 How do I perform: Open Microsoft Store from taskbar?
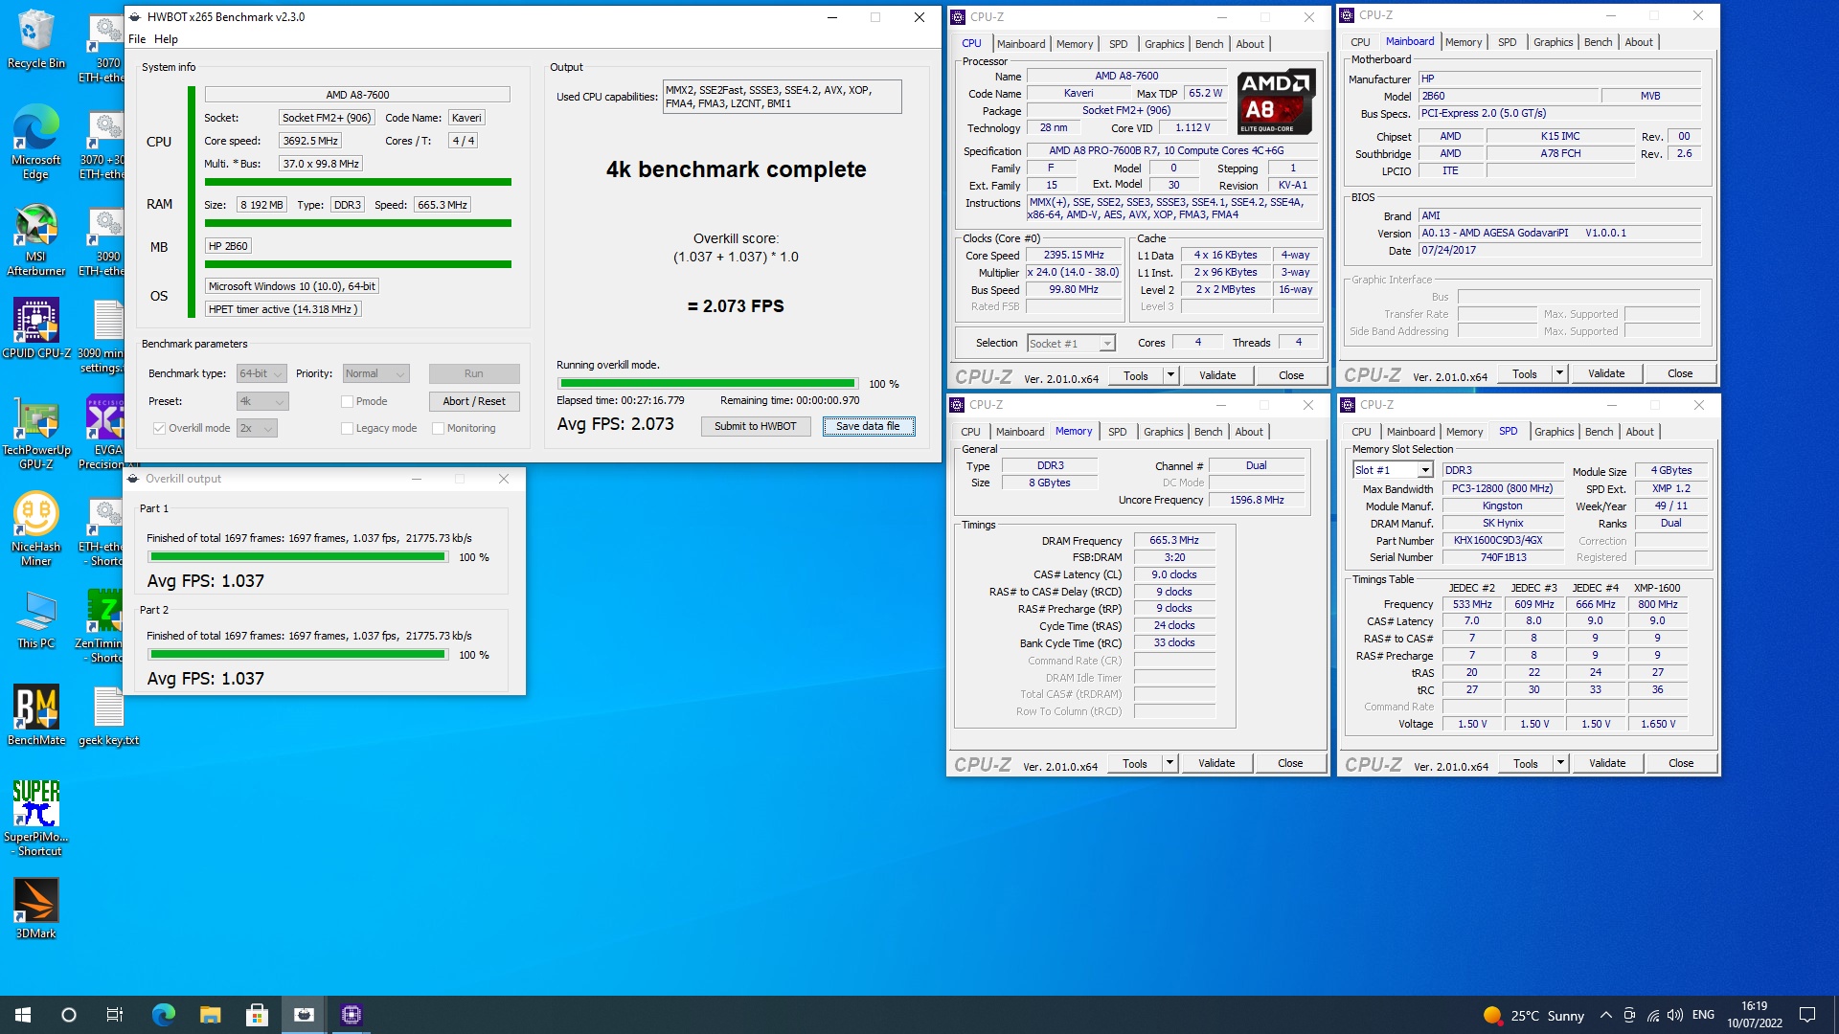point(257,1015)
